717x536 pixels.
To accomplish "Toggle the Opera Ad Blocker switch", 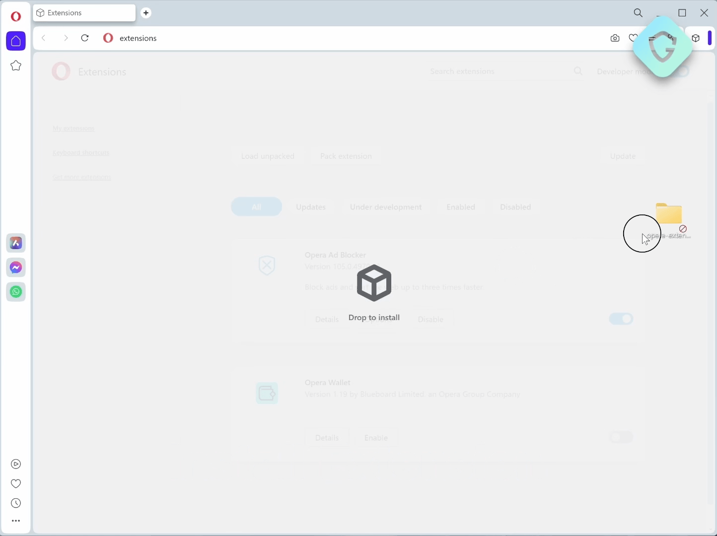I will click(622, 319).
